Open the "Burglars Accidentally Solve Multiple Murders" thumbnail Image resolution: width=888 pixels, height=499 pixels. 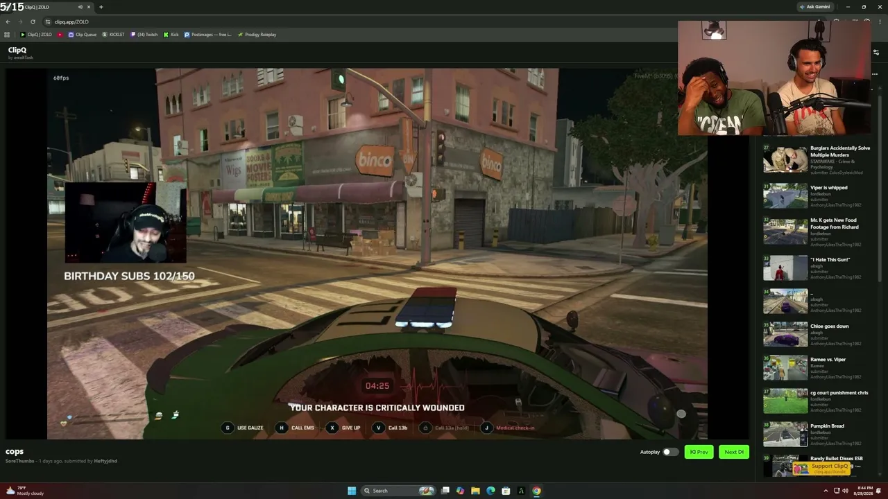785,159
